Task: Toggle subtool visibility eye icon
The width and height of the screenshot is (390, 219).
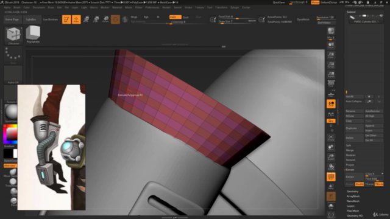Action: 381,16
